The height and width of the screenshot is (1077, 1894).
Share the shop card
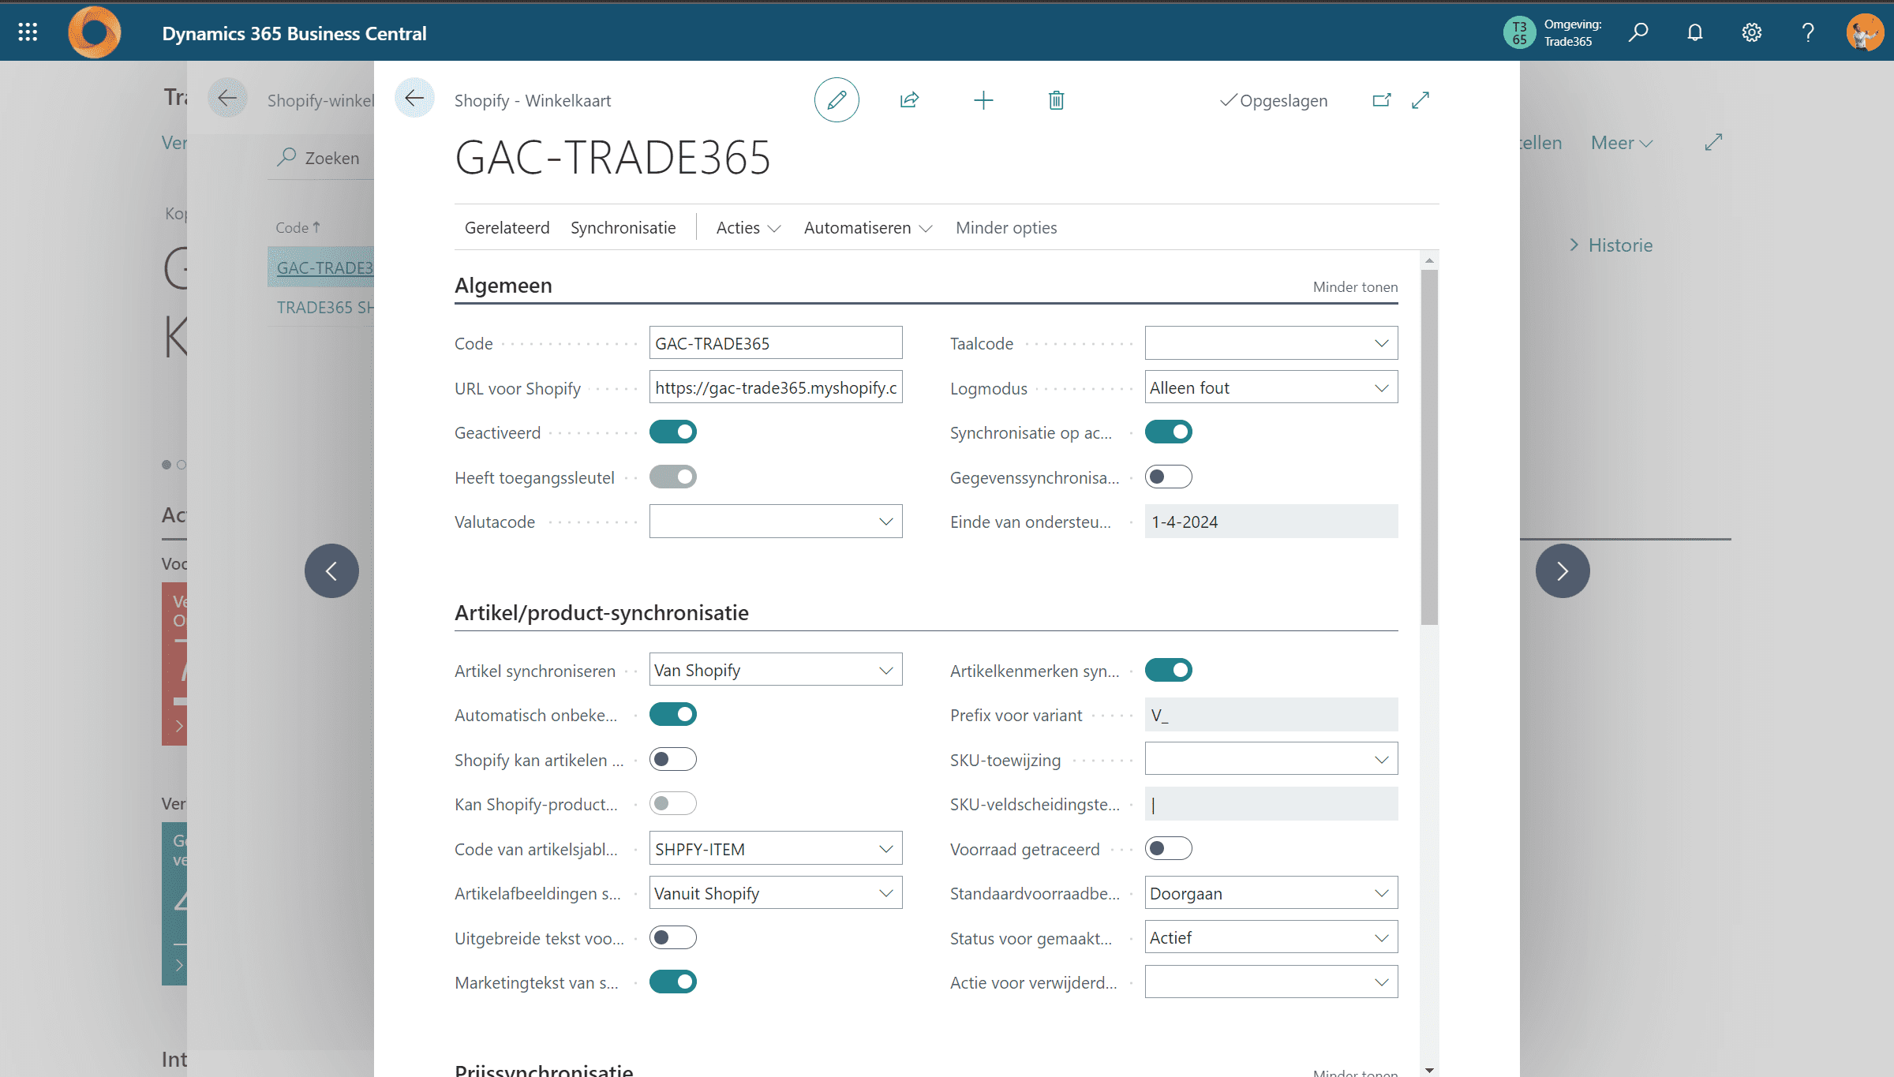[x=909, y=99]
